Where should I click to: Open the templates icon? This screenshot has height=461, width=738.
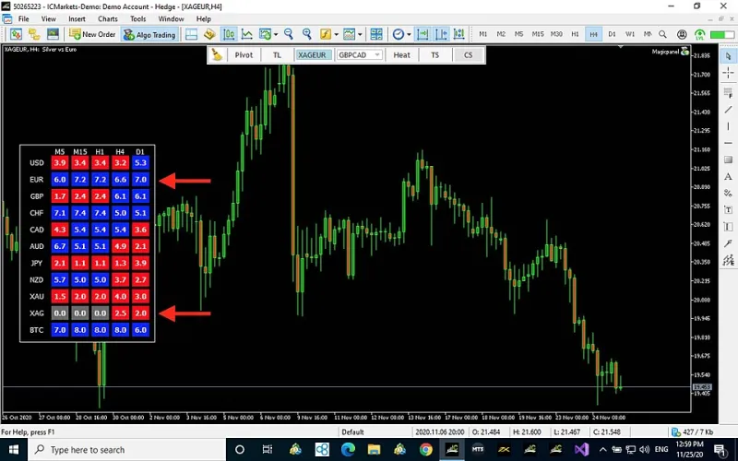pos(350,34)
